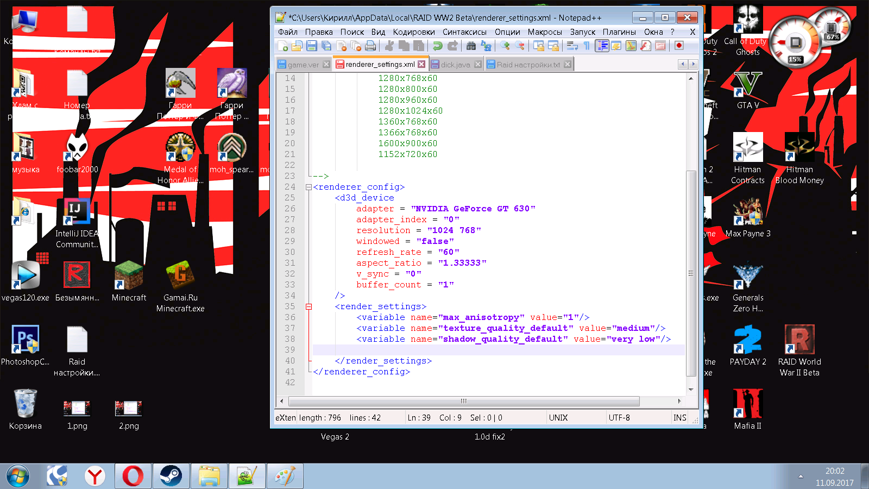Toggle synchronized vertical scrolling

click(539, 46)
